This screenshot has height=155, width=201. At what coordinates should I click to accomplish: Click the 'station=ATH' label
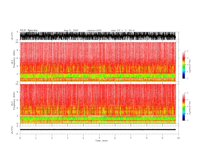click(x=94, y=30)
